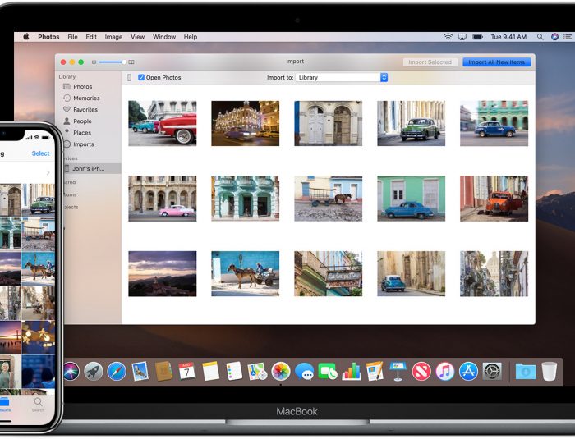Open the File menu
The image size is (575, 439).
[72, 37]
